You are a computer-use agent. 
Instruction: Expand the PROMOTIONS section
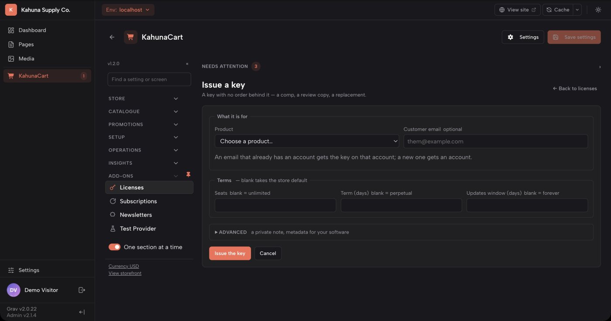144,124
